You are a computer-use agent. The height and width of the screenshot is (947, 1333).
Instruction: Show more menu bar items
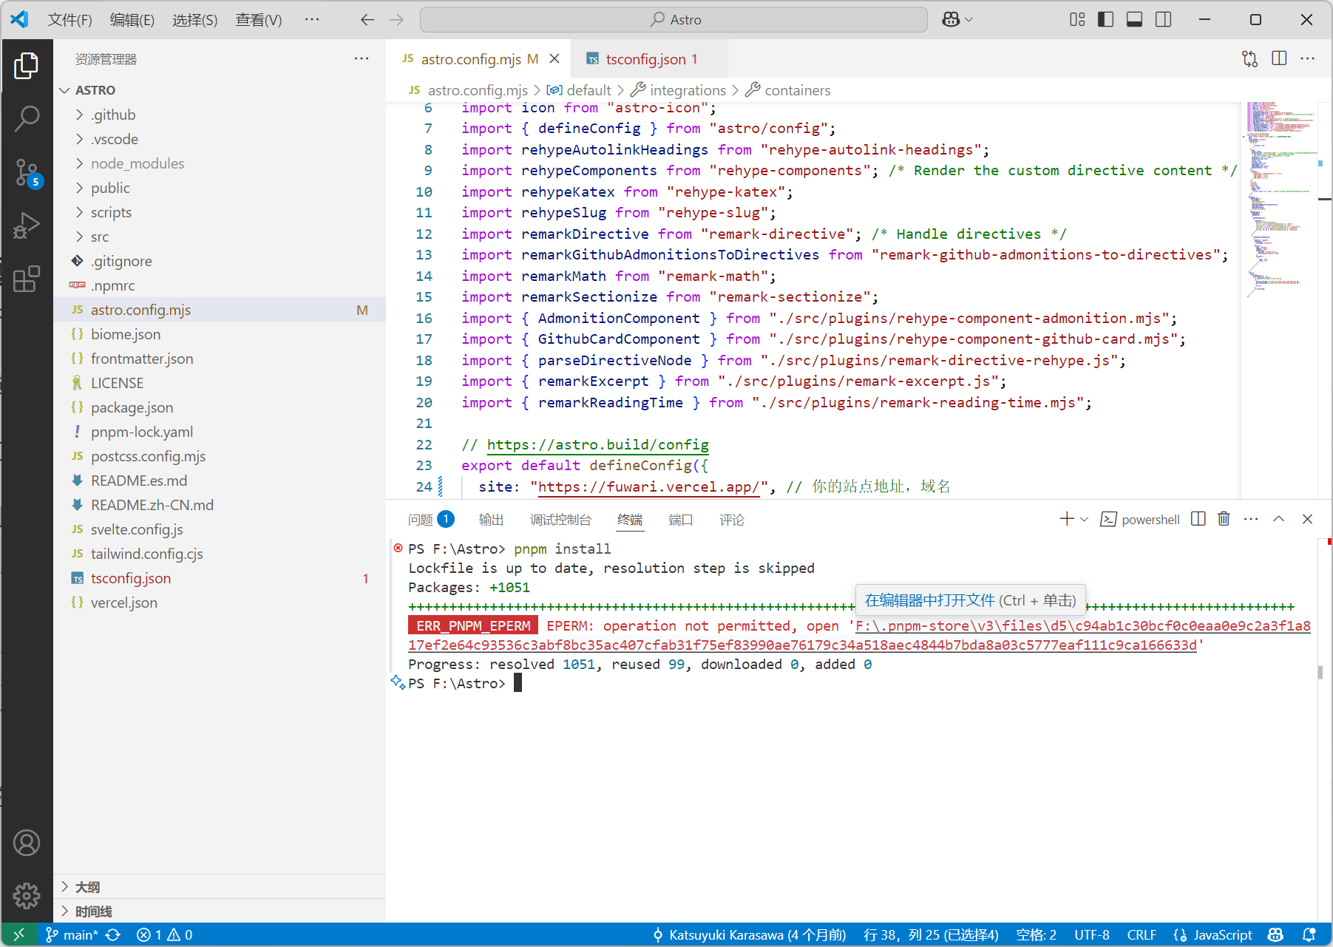[x=312, y=20]
